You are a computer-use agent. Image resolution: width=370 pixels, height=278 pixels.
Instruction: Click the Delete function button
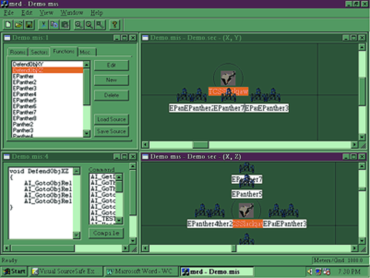click(111, 95)
